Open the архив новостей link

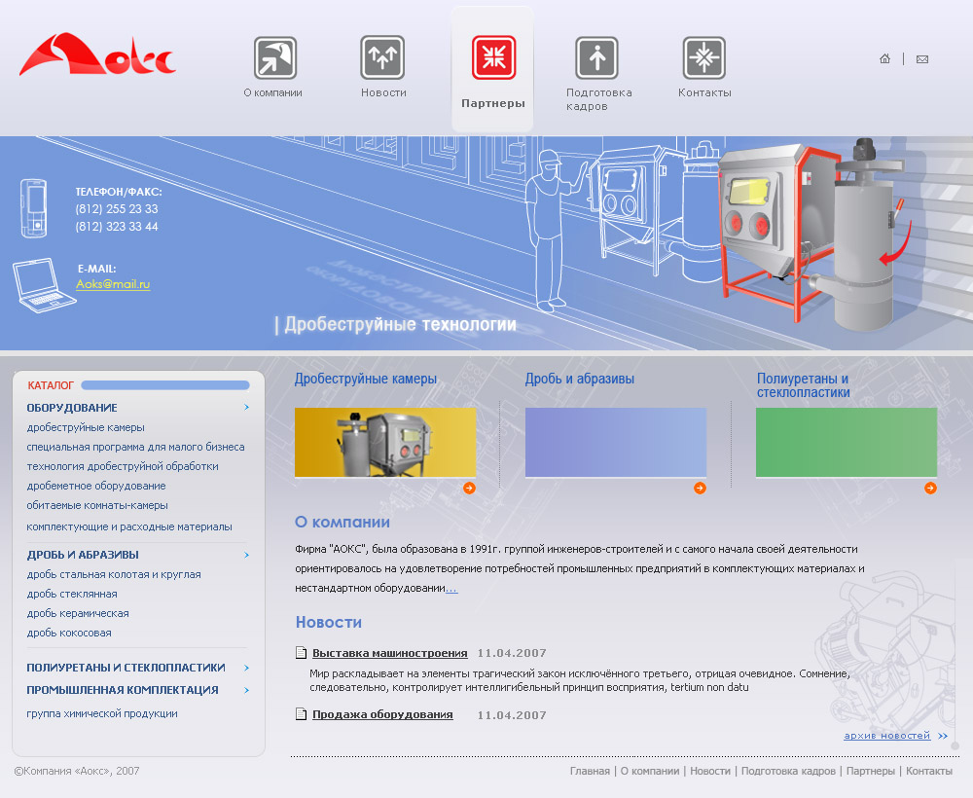tap(886, 736)
